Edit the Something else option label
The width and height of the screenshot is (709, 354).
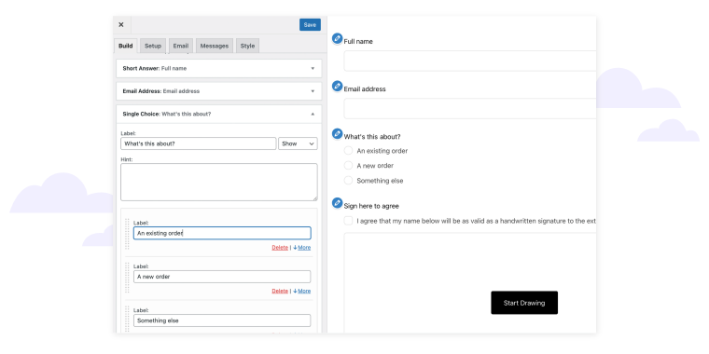click(x=222, y=320)
